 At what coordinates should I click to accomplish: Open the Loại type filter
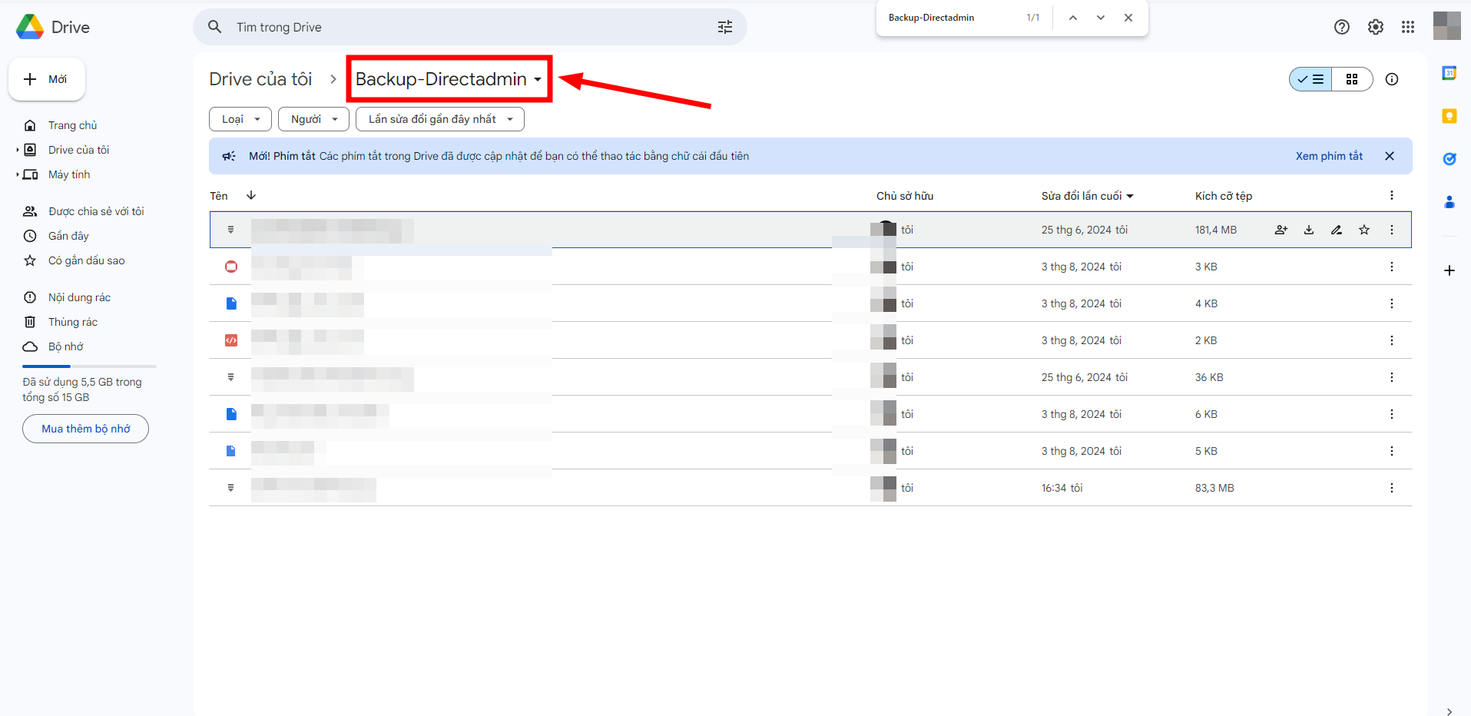(240, 119)
